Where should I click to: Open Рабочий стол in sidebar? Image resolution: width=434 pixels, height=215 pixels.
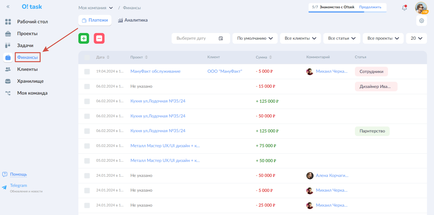(33, 22)
